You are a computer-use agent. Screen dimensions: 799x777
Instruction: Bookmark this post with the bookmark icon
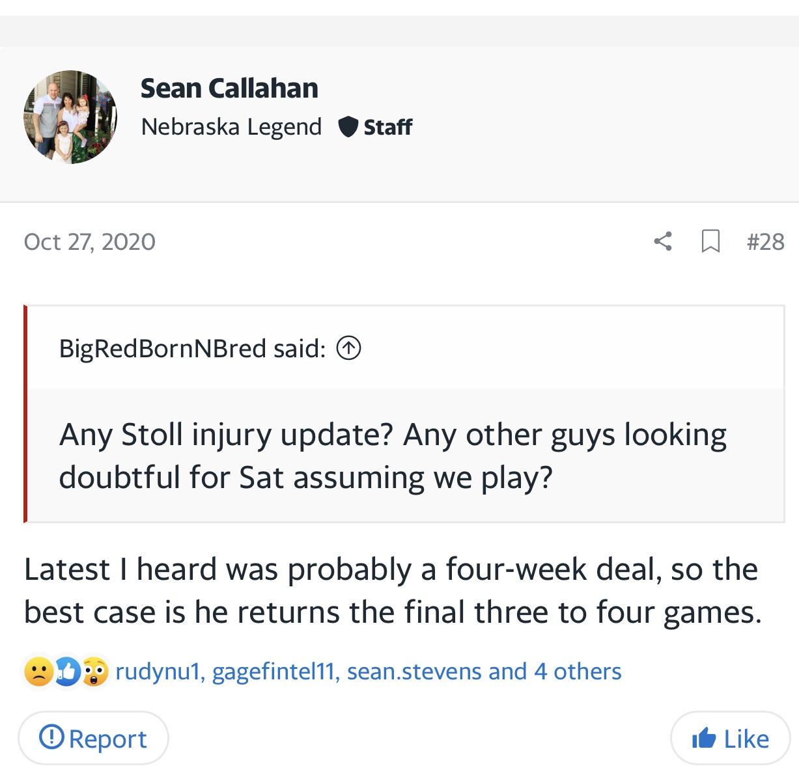click(710, 241)
